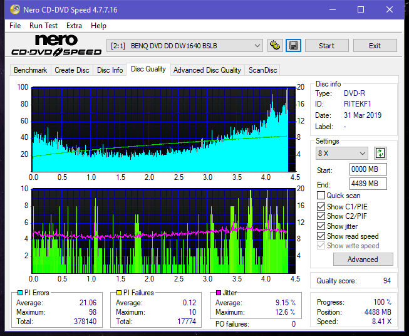Click the disc ID text RITEKF1
The width and height of the screenshot is (409, 336).
[357, 104]
